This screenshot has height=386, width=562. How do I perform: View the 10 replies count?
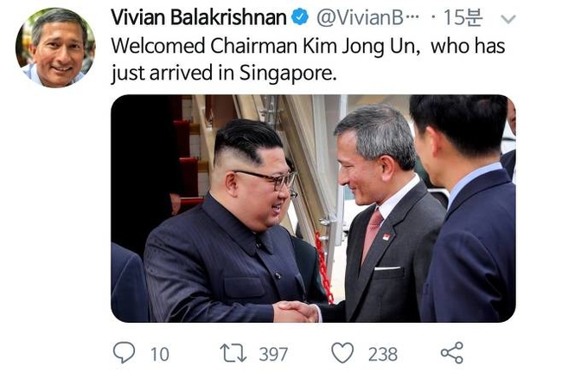pos(160,355)
